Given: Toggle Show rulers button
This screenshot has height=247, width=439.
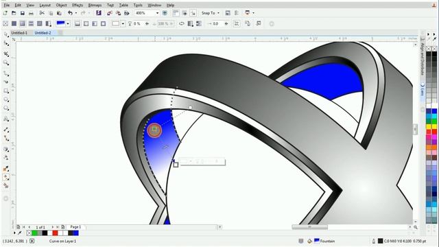Looking at the screenshot, I should [176, 13].
